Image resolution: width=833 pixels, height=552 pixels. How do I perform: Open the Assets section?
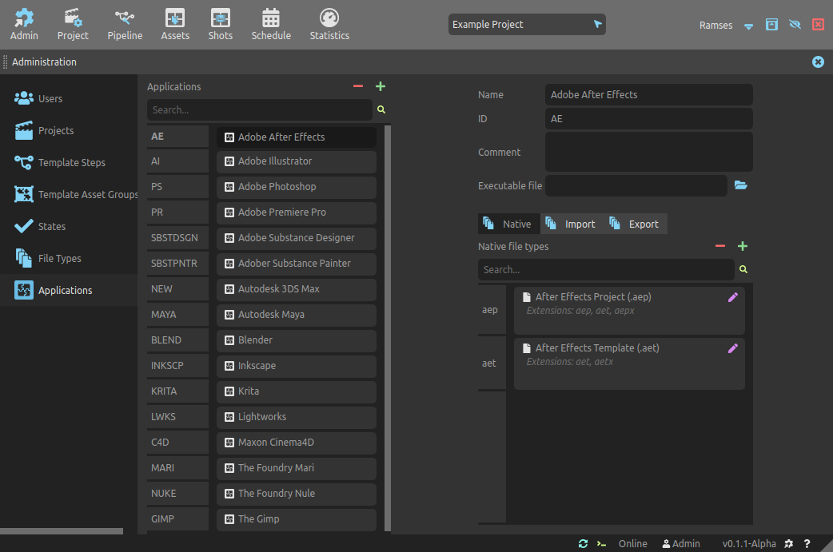(175, 24)
